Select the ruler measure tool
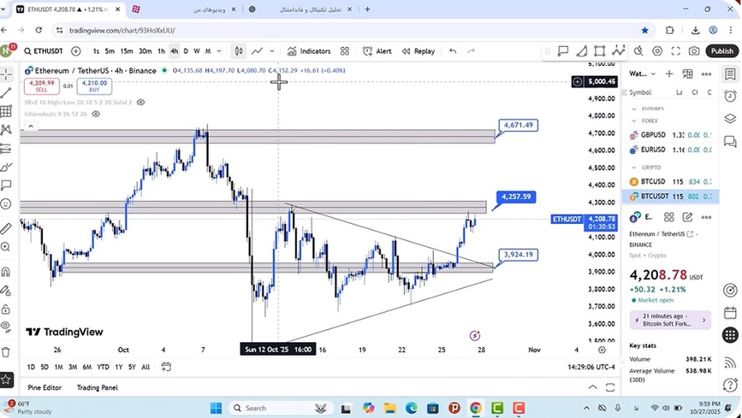The image size is (742, 418). 6,228
